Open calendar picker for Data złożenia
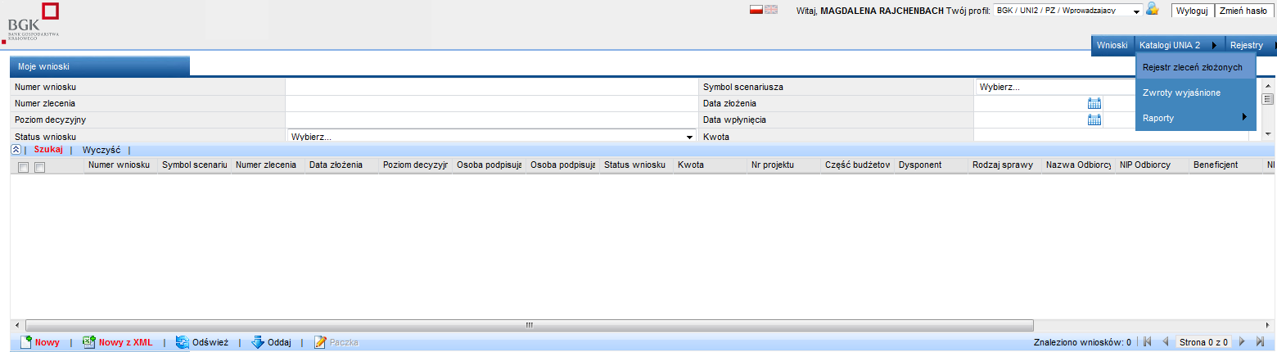This screenshot has width=1277, height=352. click(x=1094, y=103)
